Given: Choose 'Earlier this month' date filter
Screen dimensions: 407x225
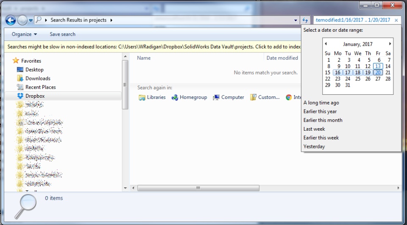Looking at the screenshot, I should [x=323, y=121].
